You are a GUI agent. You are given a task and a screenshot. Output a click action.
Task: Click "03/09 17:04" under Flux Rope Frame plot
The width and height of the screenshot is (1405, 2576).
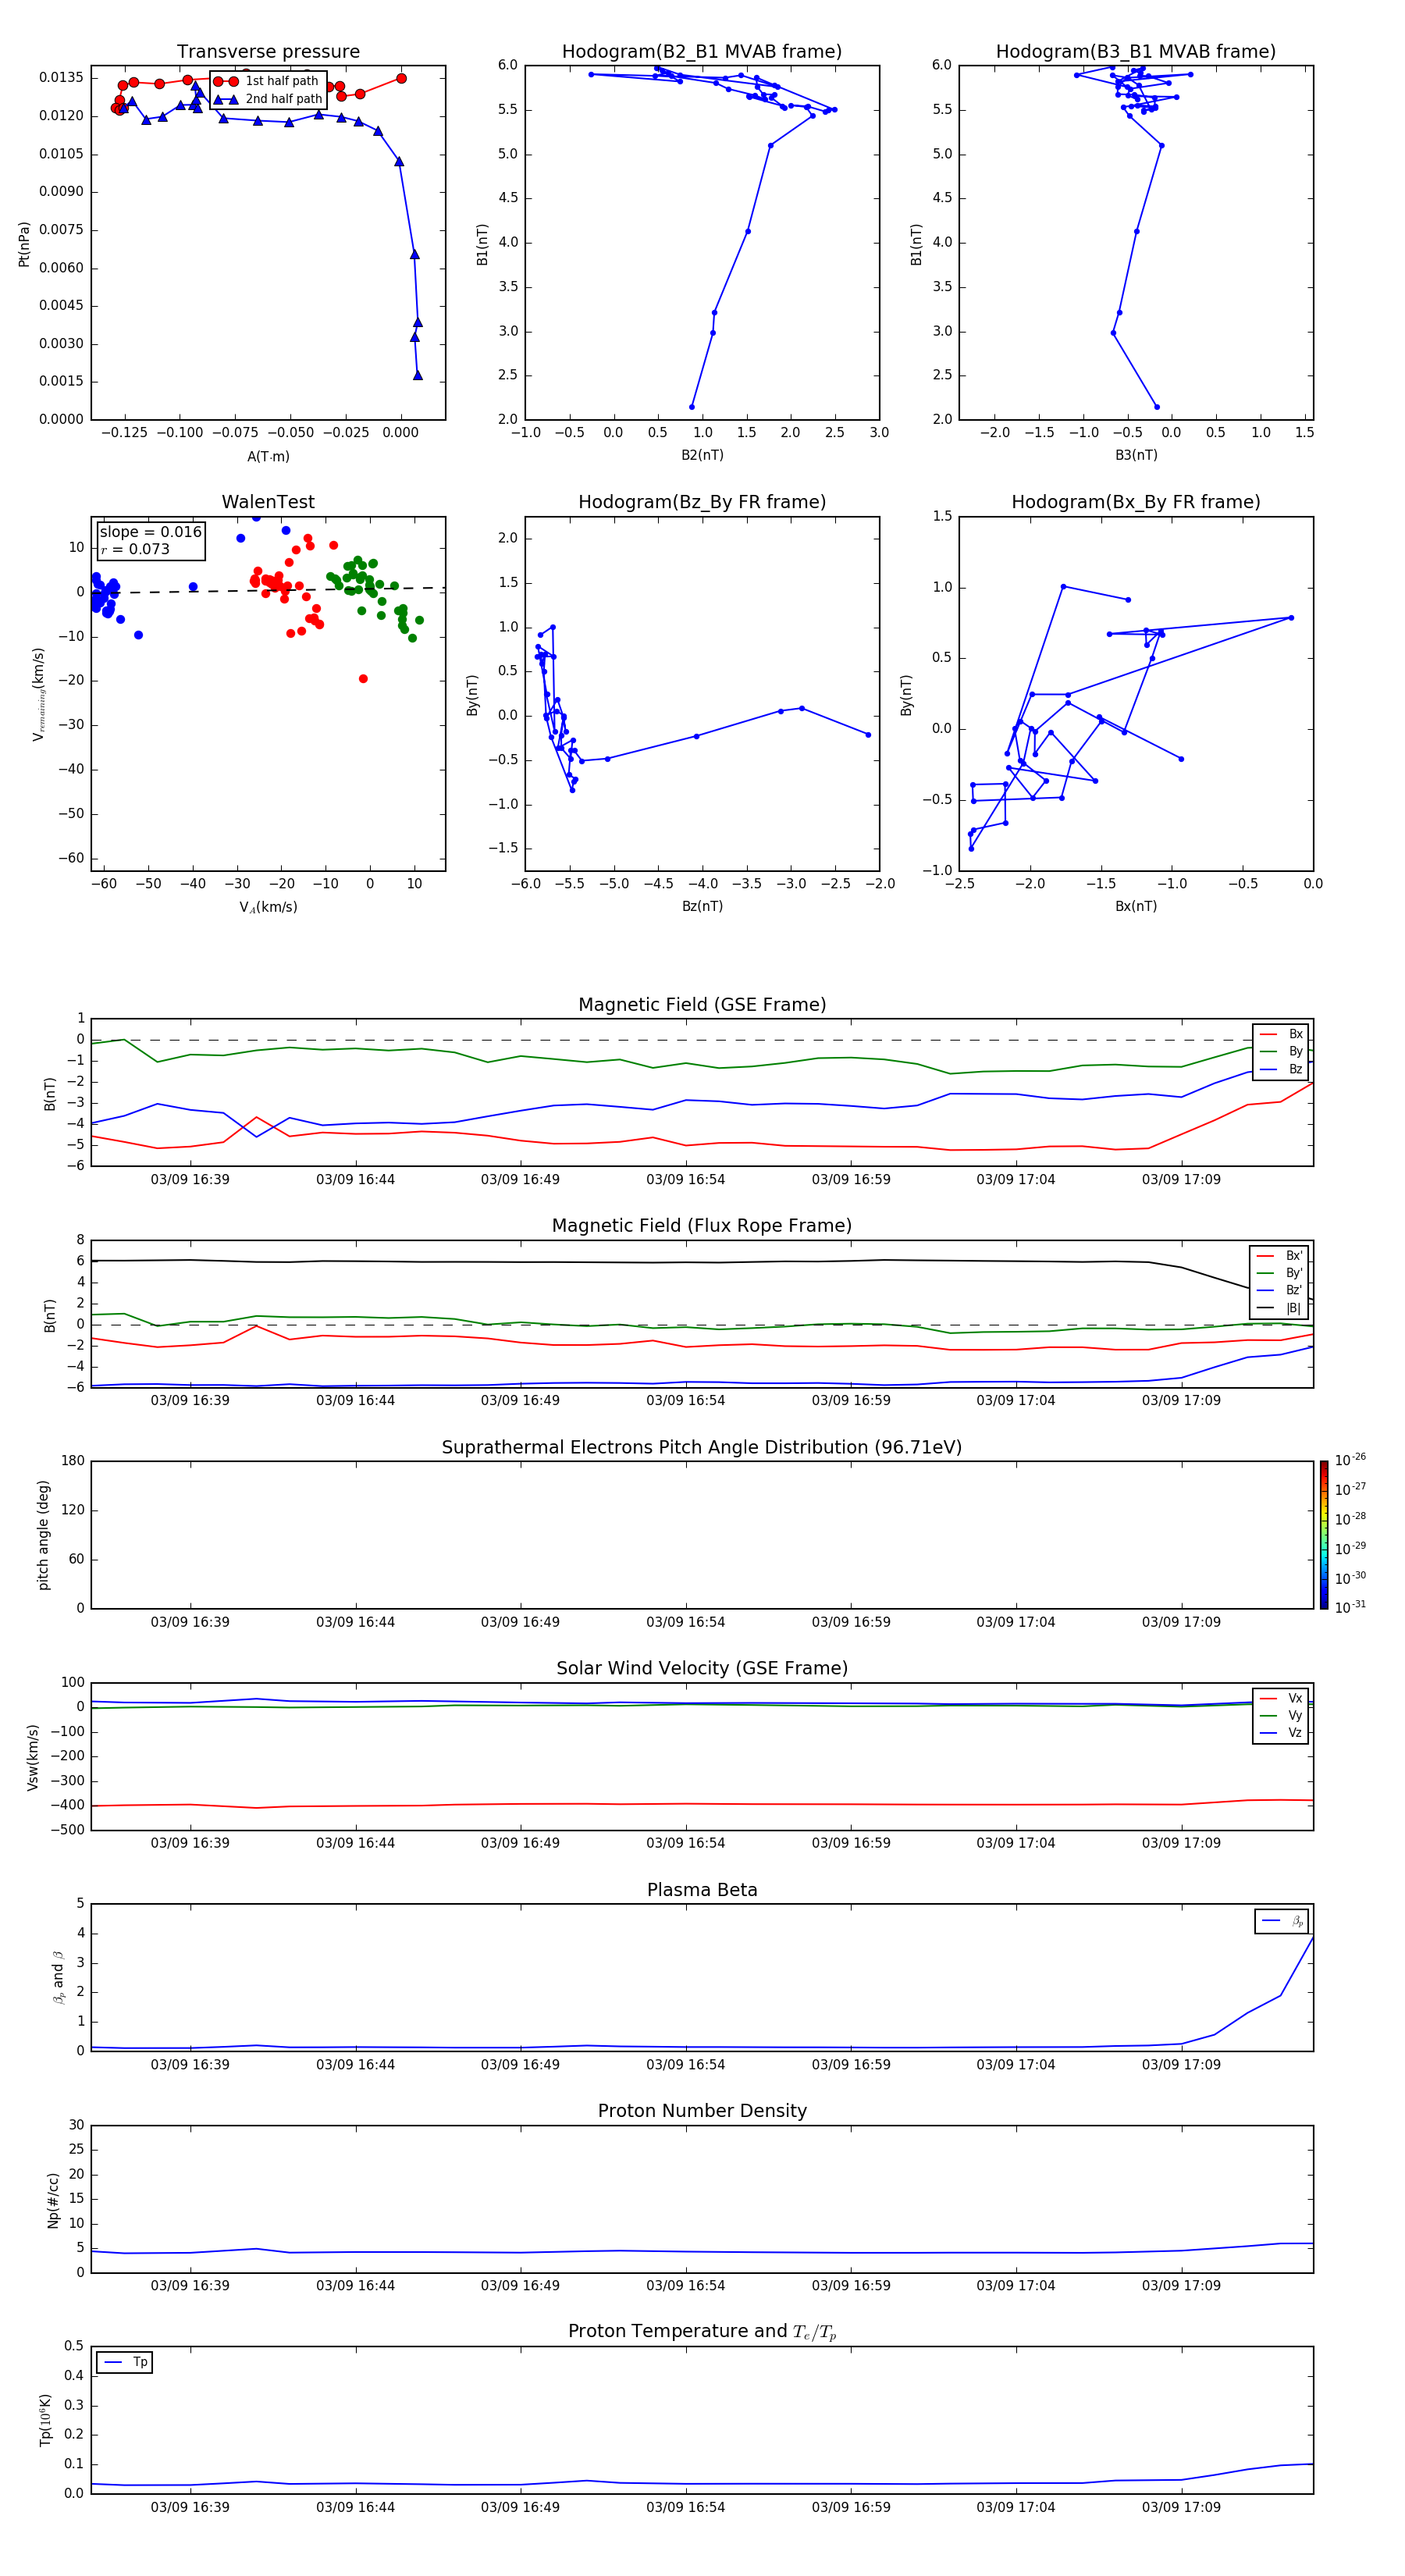[x=1016, y=1401]
